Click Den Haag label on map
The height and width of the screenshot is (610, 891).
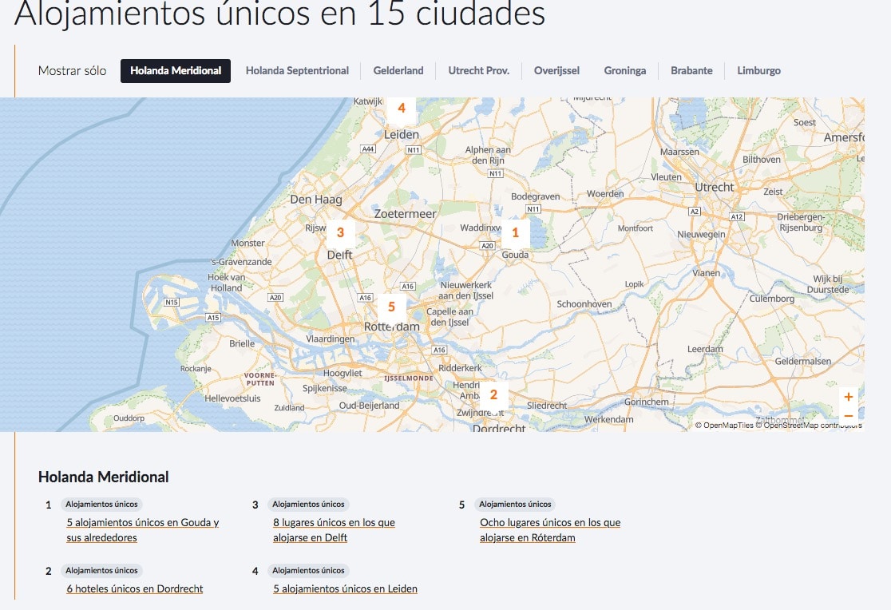[x=316, y=200]
